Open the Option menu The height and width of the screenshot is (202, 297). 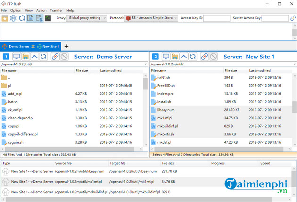point(16,10)
